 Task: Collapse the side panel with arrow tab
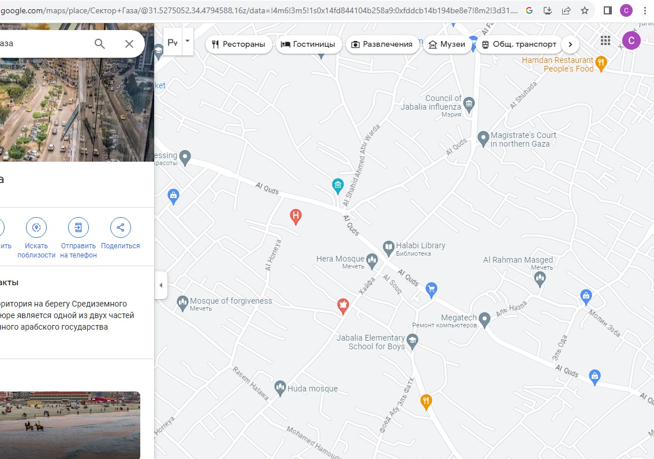click(x=161, y=285)
